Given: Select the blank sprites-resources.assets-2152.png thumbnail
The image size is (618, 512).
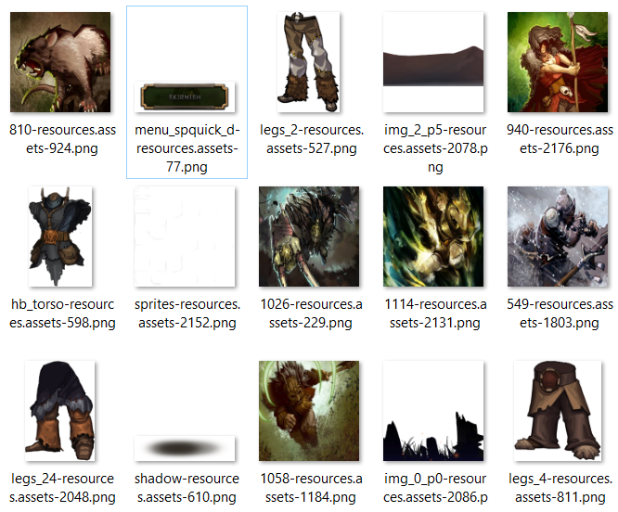Looking at the screenshot, I should click(185, 237).
